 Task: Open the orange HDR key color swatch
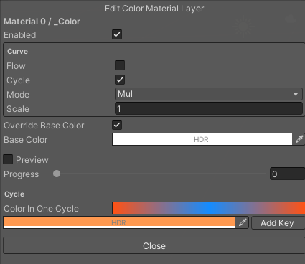tap(119, 222)
